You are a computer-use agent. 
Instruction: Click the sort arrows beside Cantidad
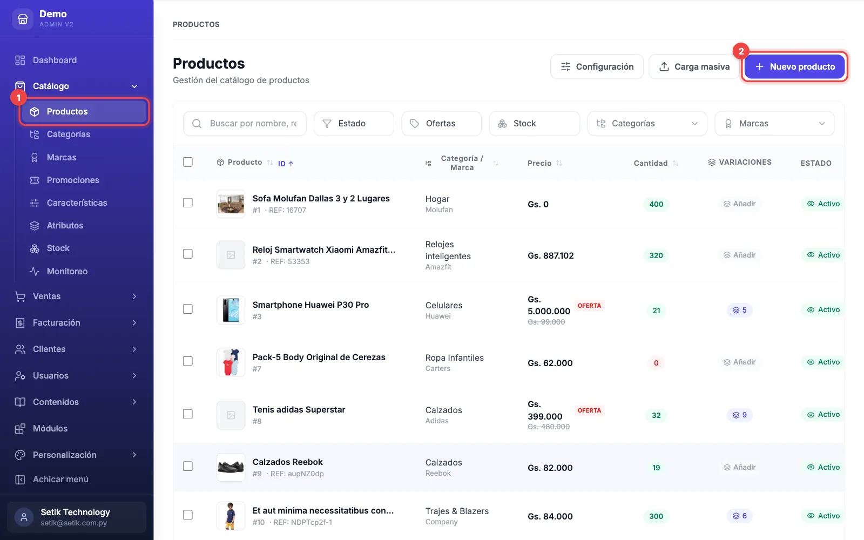click(x=676, y=163)
